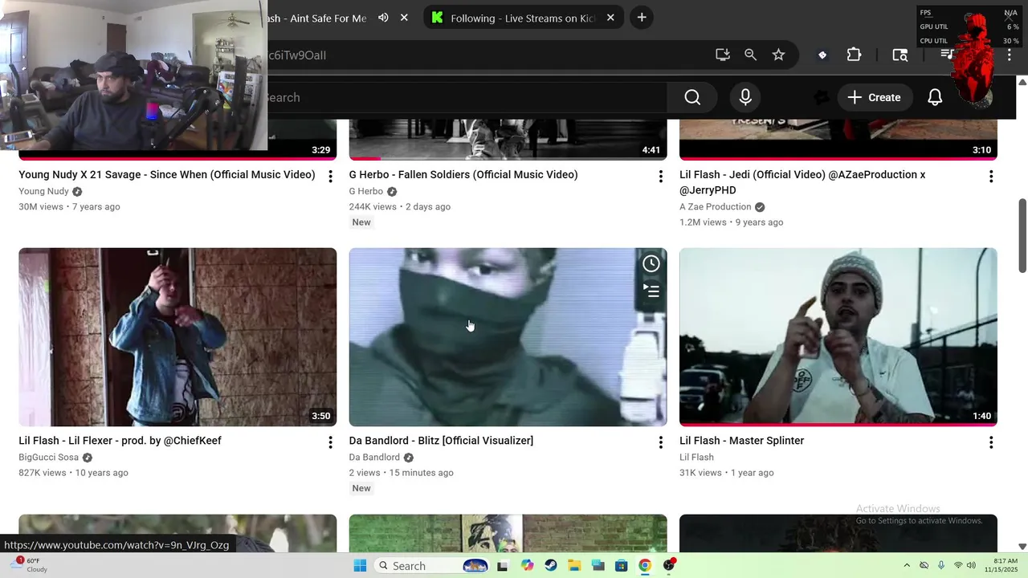This screenshot has height=578, width=1028.
Task: Open more options for Lil Flash Jedi video
Action: point(991,177)
